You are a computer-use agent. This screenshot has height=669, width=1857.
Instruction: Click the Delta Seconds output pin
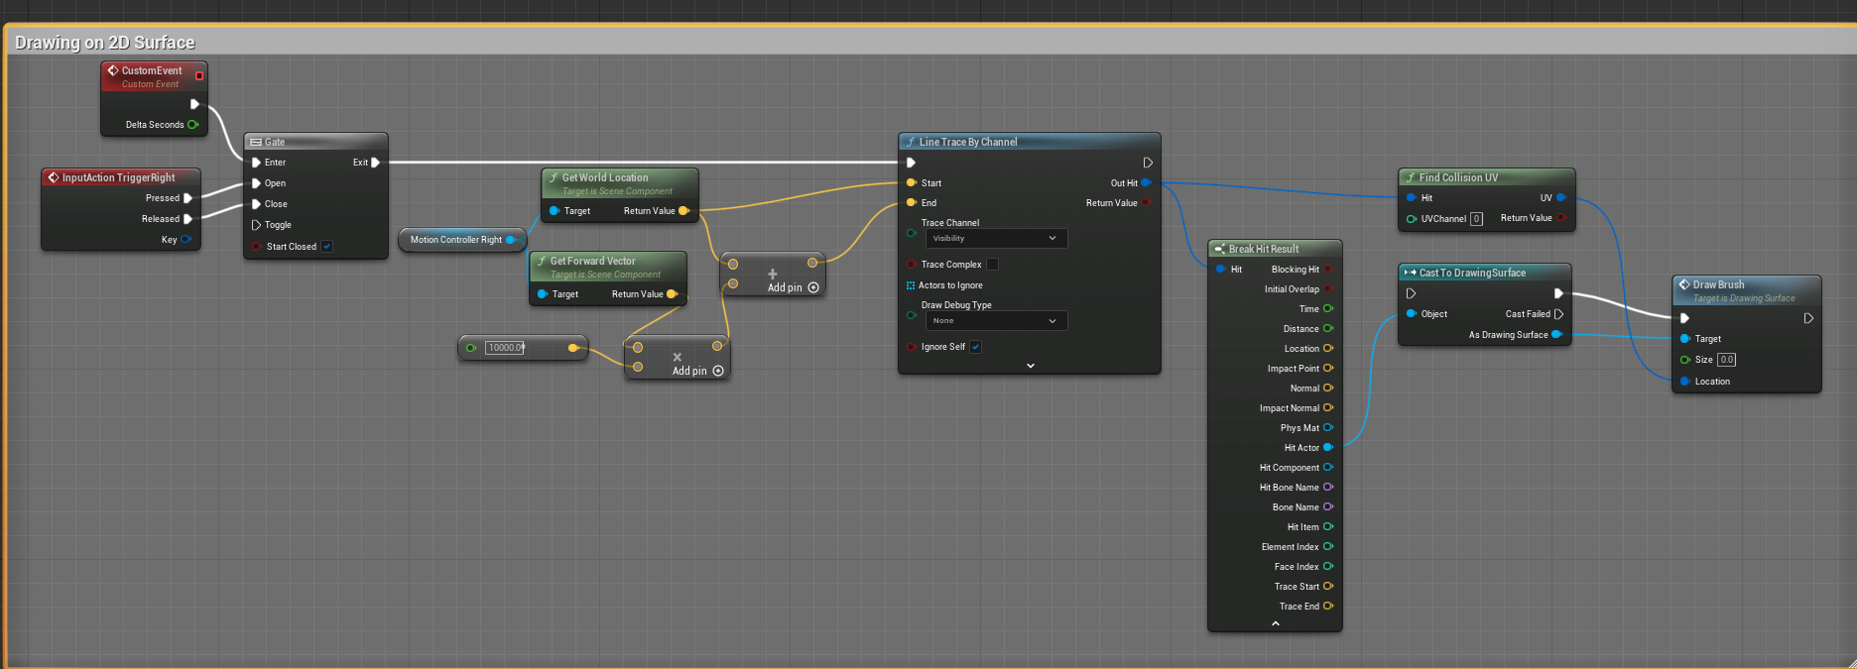pyautogui.click(x=192, y=125)
